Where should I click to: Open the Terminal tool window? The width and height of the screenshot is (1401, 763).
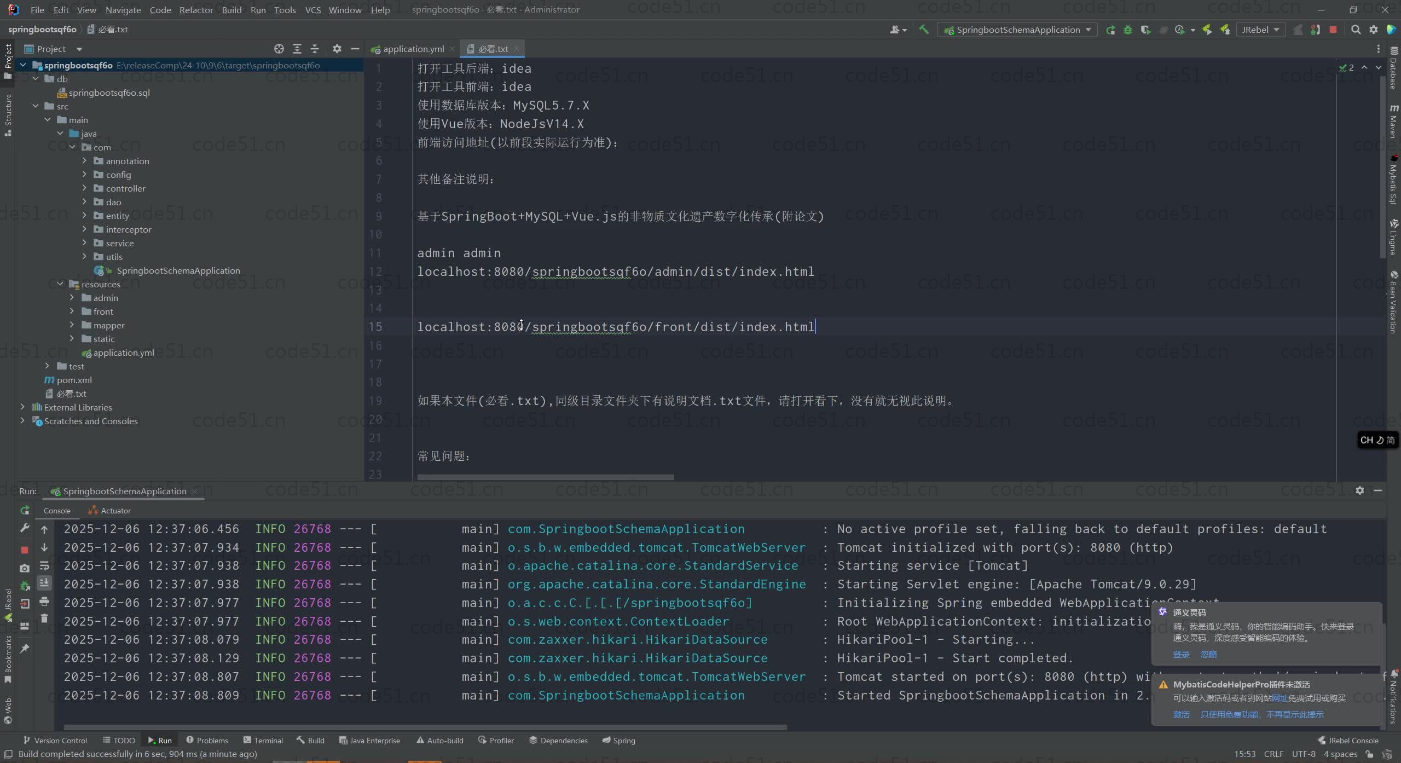pyautogui.click(x=263, y=740)
